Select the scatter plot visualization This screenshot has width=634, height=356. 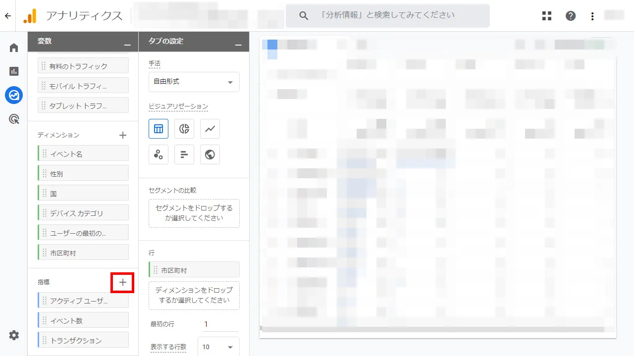(158, 154)
